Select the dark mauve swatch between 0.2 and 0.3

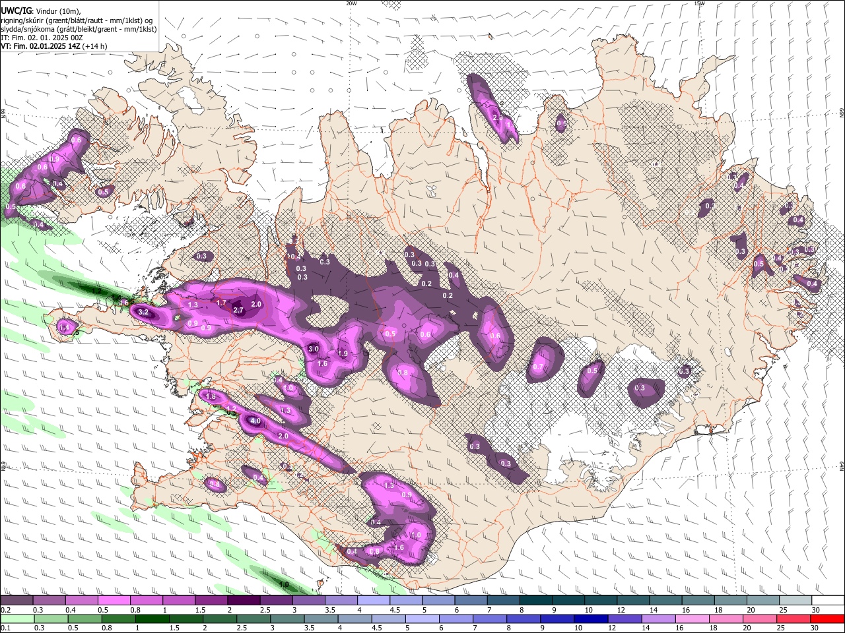[x=17, y=601]
